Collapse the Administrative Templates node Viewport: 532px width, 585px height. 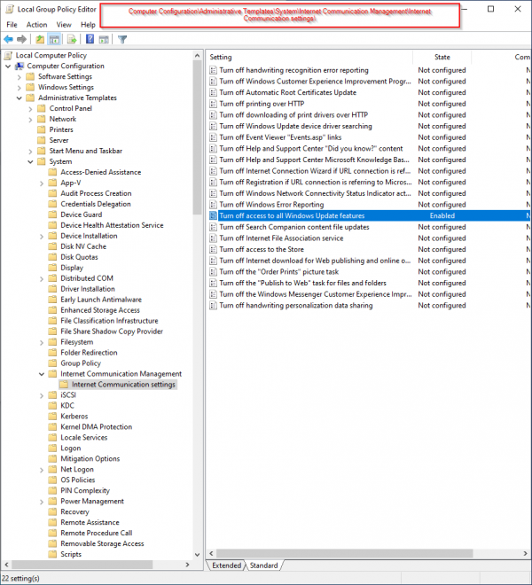pos(20,97)
